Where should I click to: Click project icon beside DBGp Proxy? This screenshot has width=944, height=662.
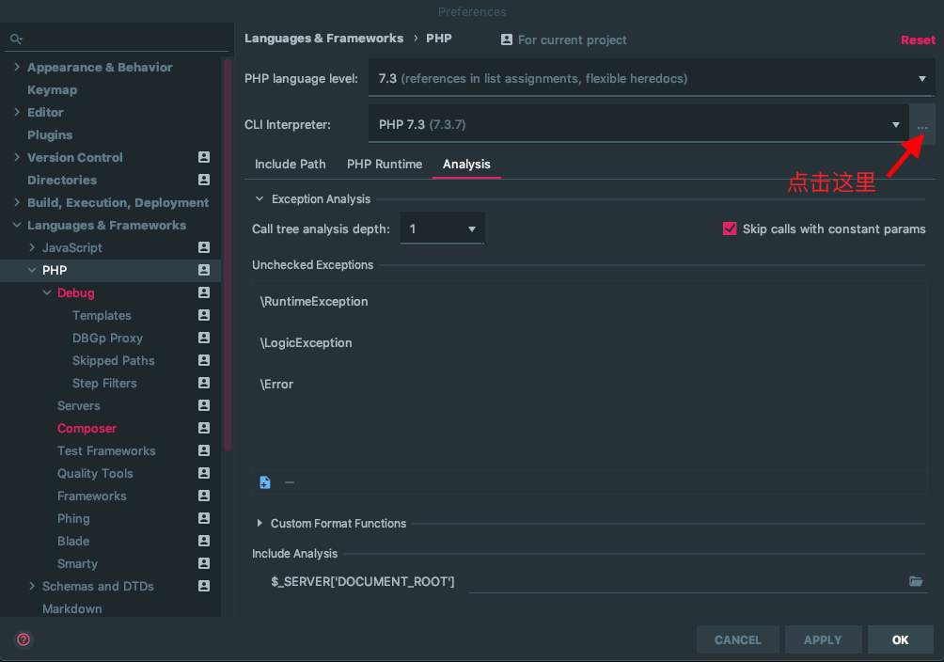[x=204, y=338]
